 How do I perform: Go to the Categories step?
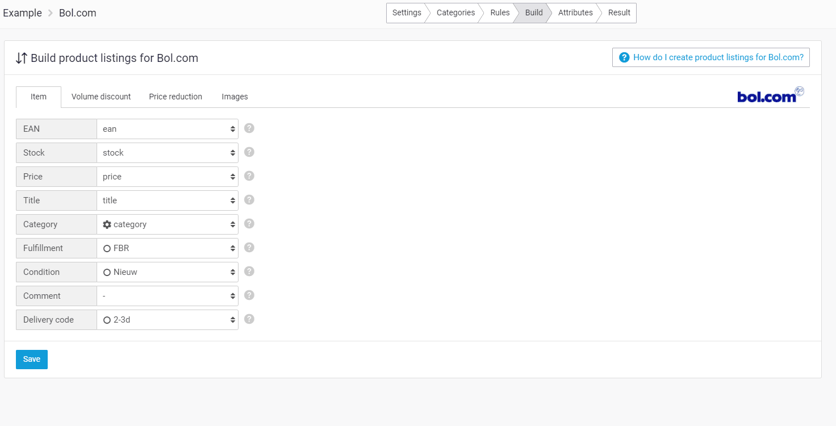click(455, 12)
